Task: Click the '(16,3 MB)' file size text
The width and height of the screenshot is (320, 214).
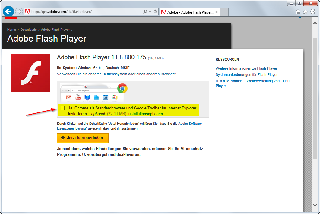Action: click(x=156, y=58)
